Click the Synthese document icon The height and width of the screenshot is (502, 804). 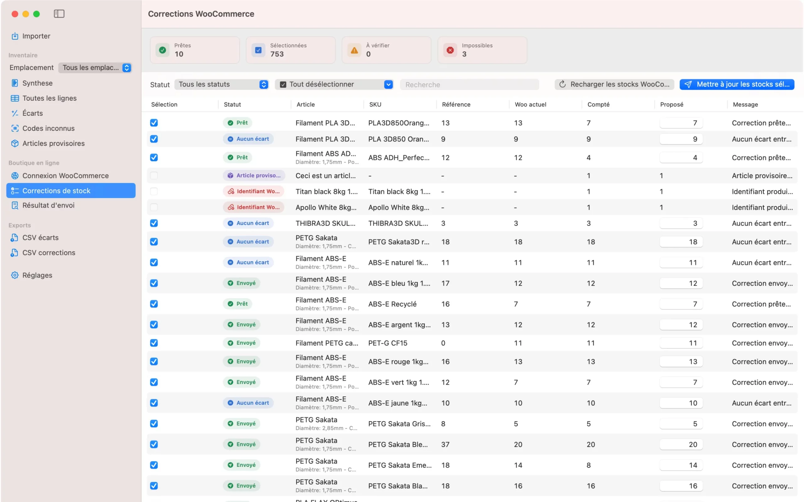15,83
